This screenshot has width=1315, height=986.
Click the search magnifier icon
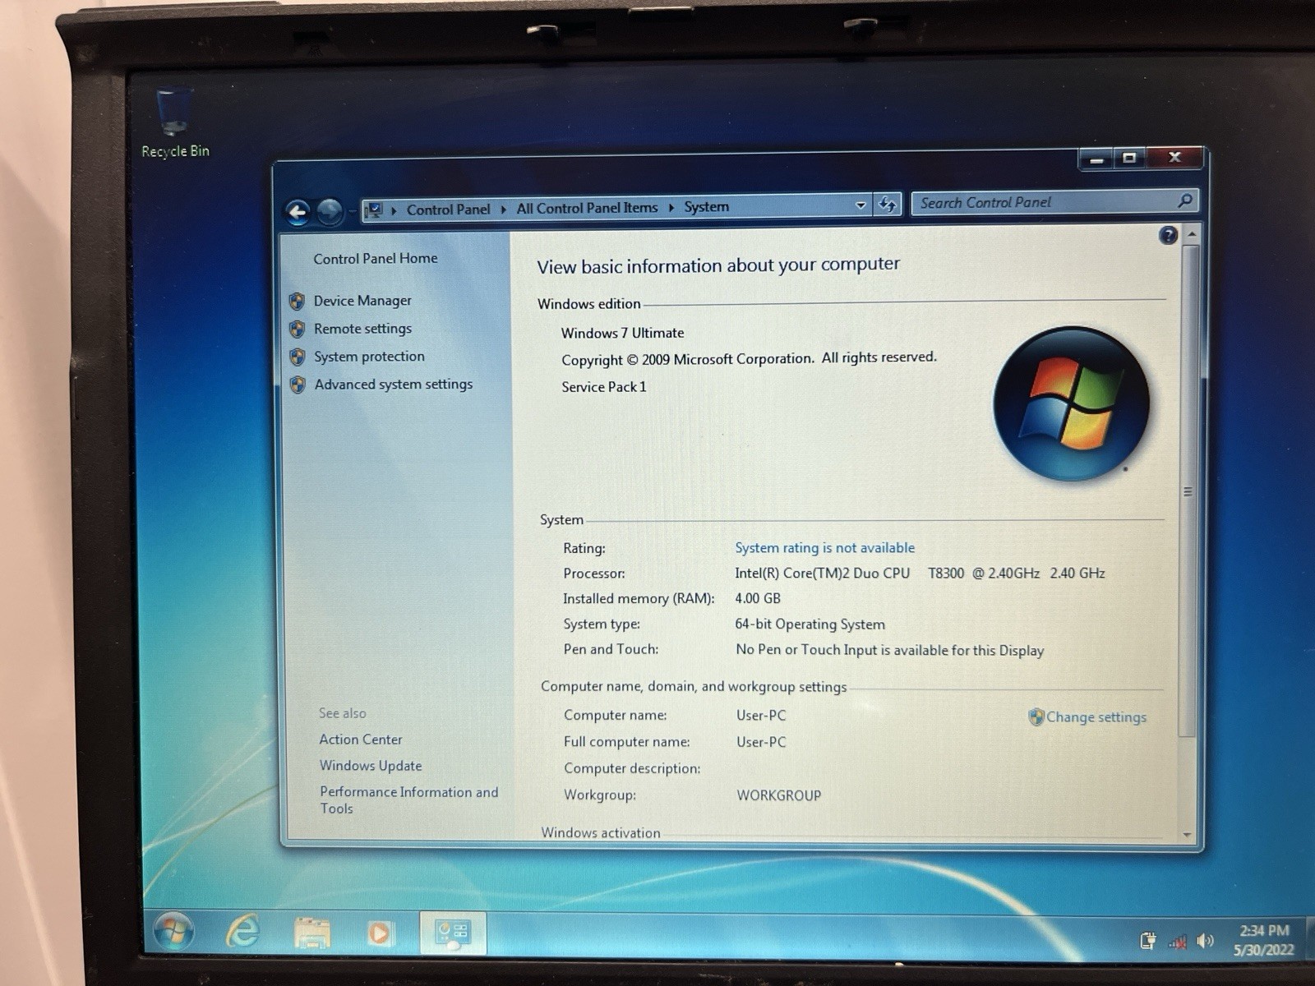pos(1184,200)
